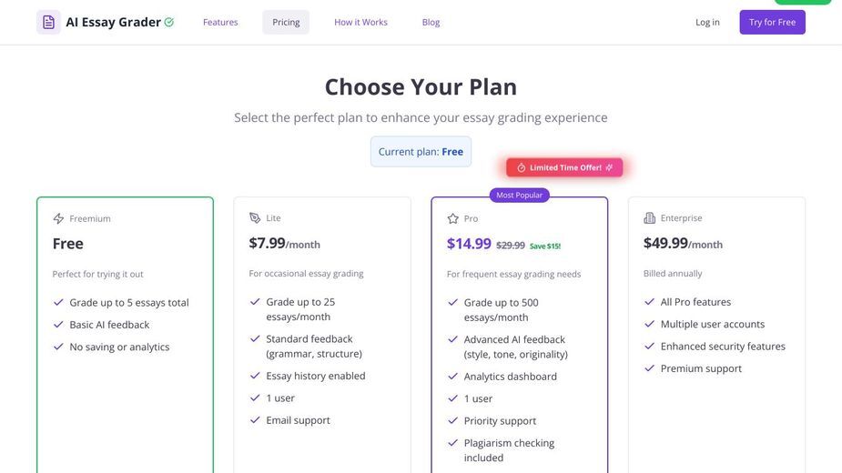This screenshot has width=842, height=473.
Task: Go to the Blog link
Action: click(x=431, y=22)
